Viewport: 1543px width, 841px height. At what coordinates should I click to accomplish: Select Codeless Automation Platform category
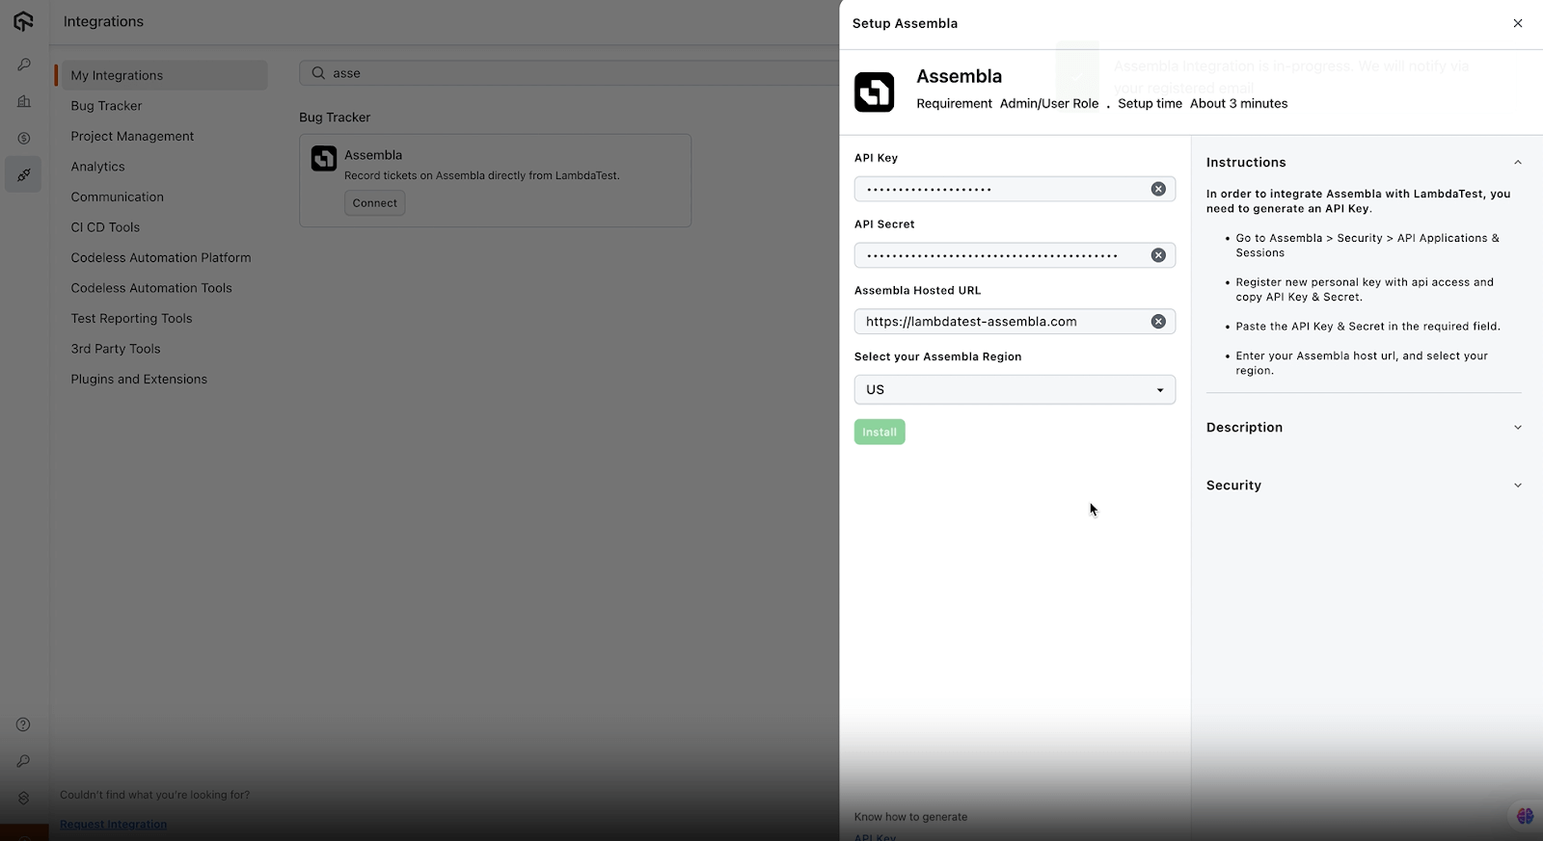point(160,257)
